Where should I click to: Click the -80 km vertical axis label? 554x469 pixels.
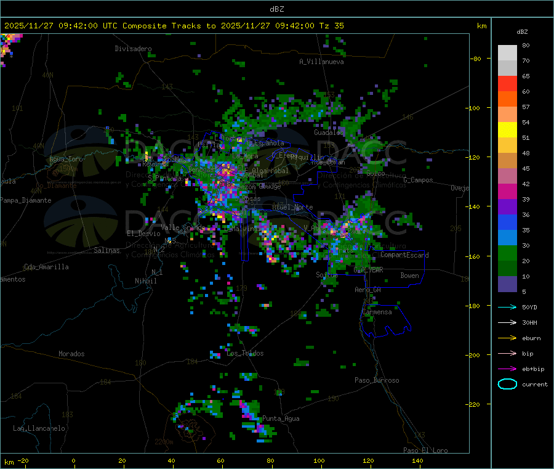[x=476, y=59]
